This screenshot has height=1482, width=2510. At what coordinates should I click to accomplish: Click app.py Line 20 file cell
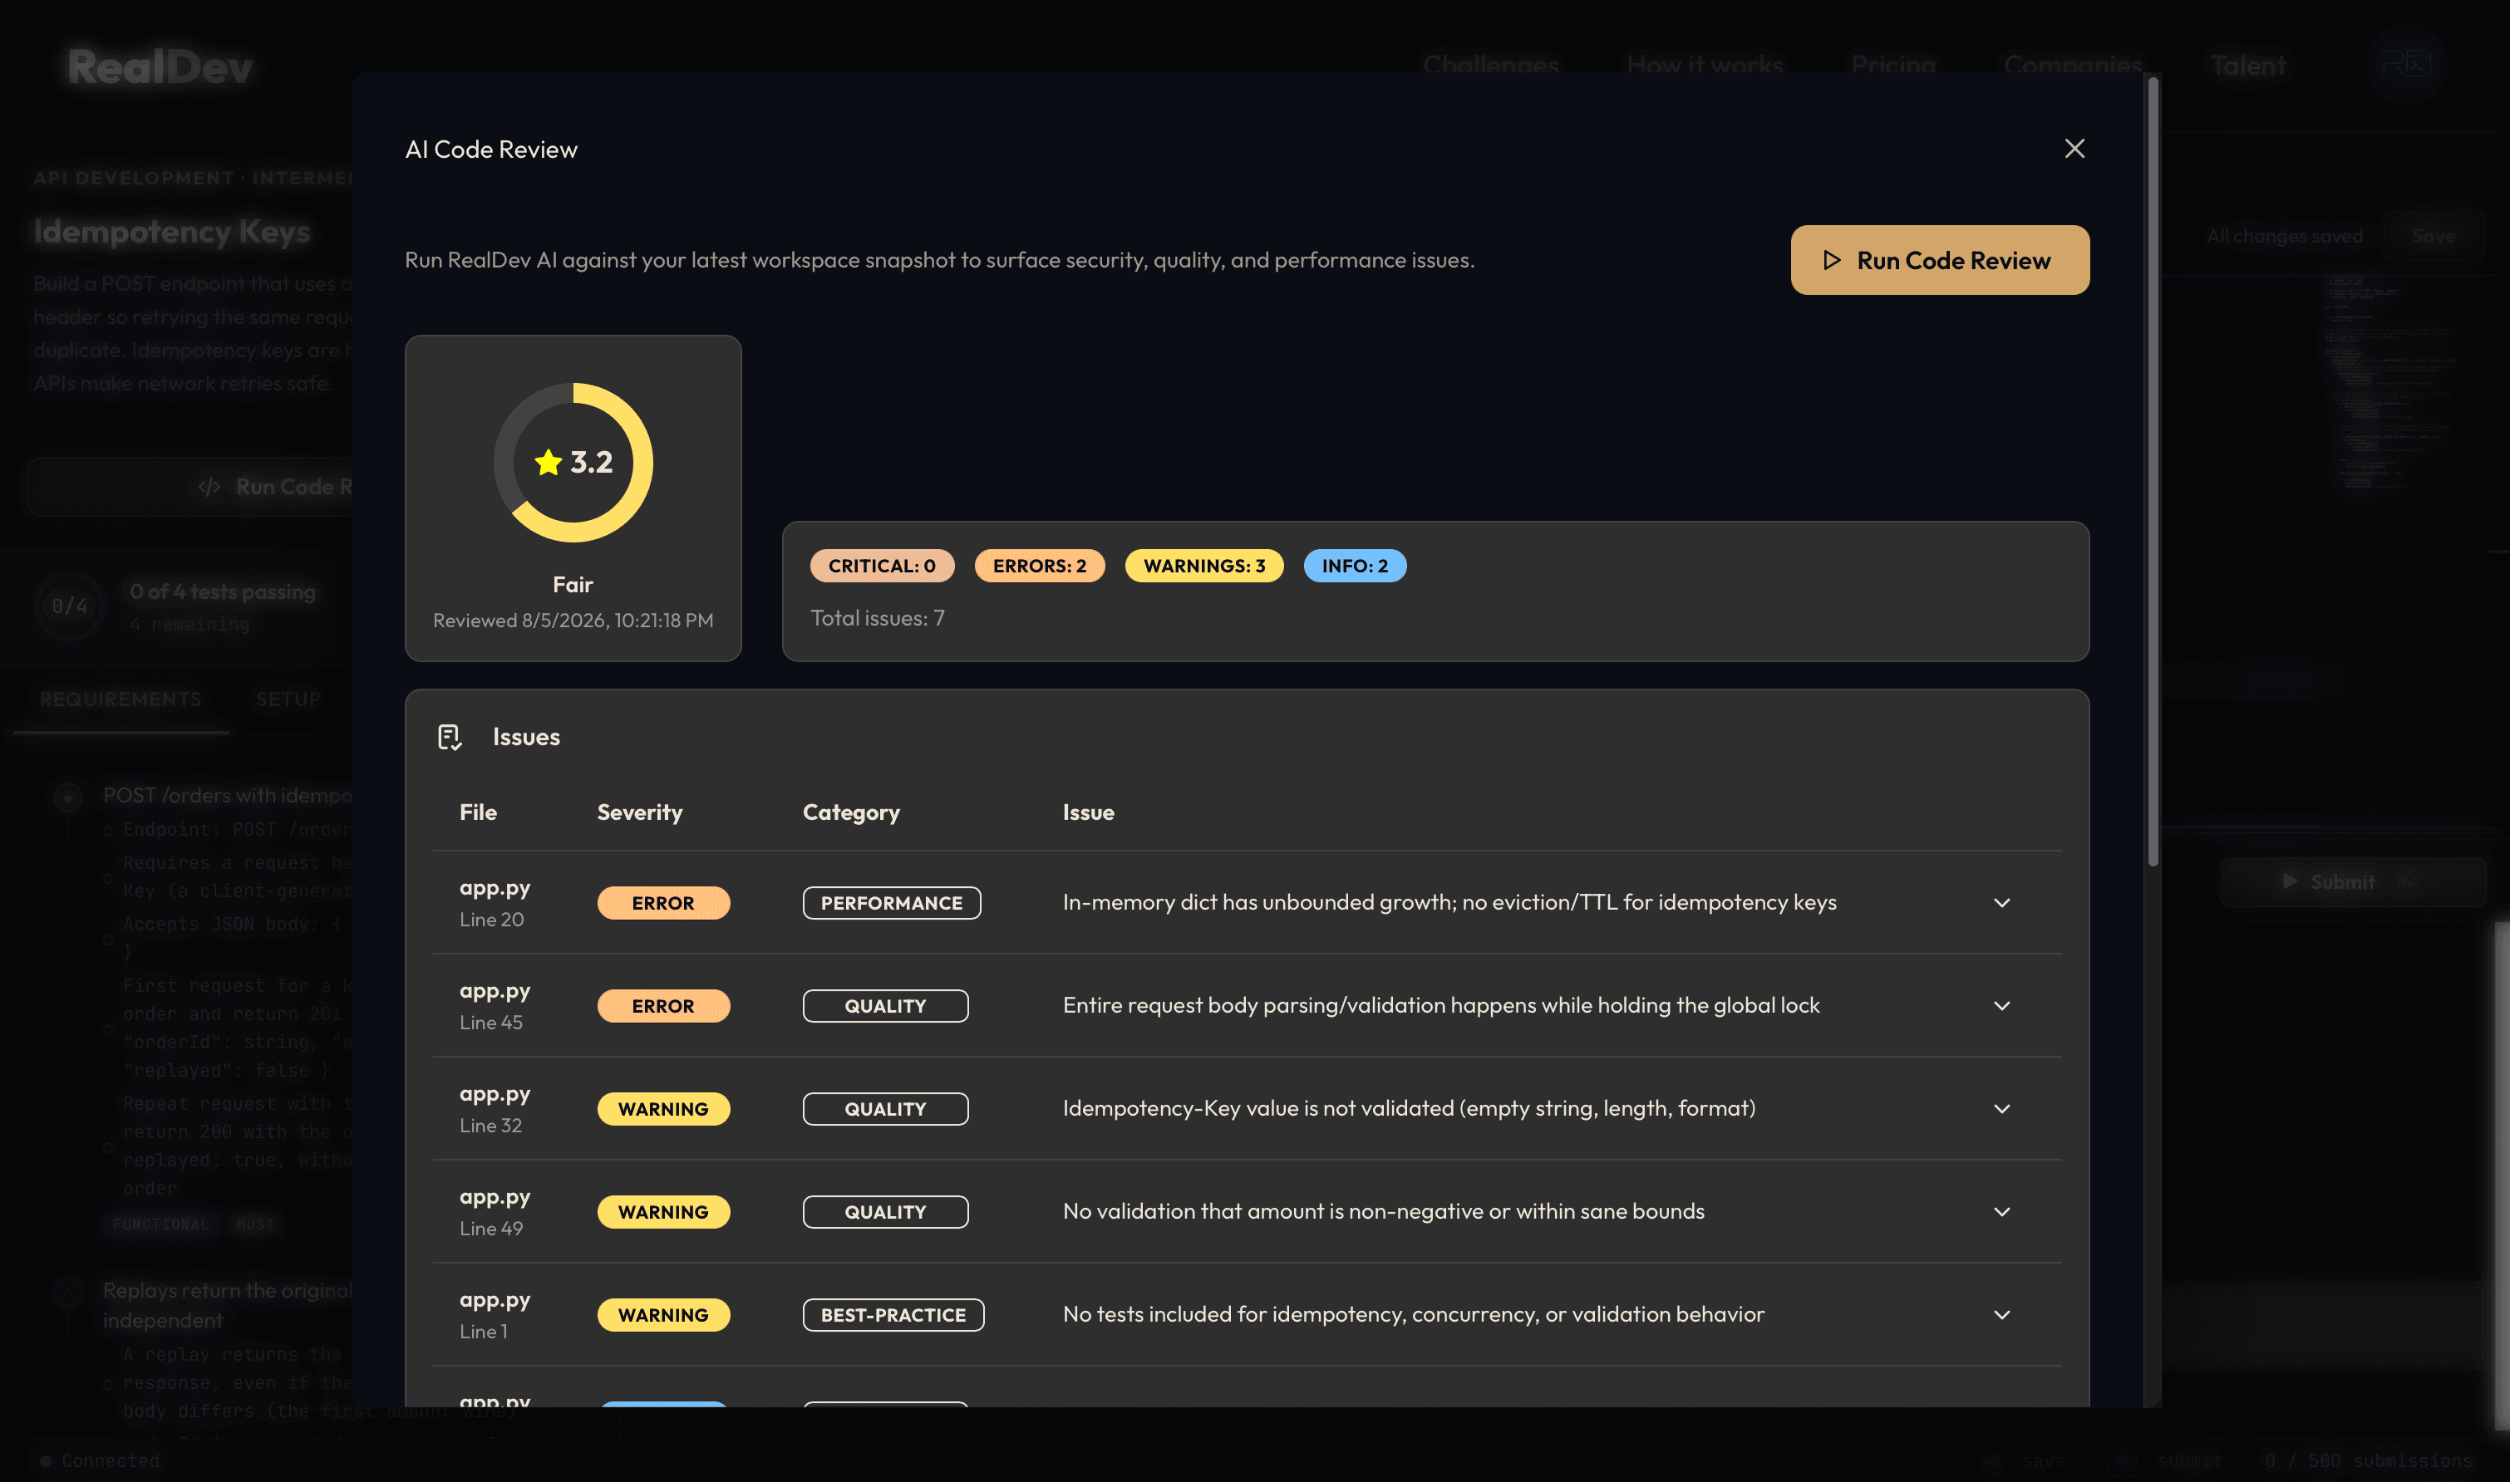495,903
